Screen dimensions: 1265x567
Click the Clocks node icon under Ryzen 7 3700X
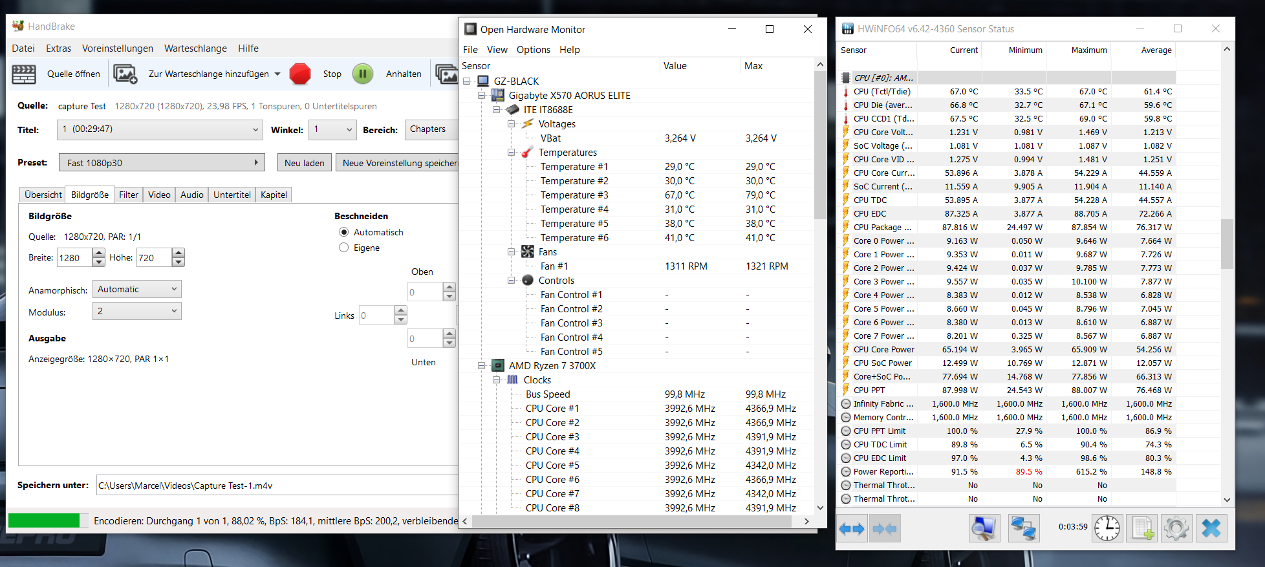pos(513,380)
